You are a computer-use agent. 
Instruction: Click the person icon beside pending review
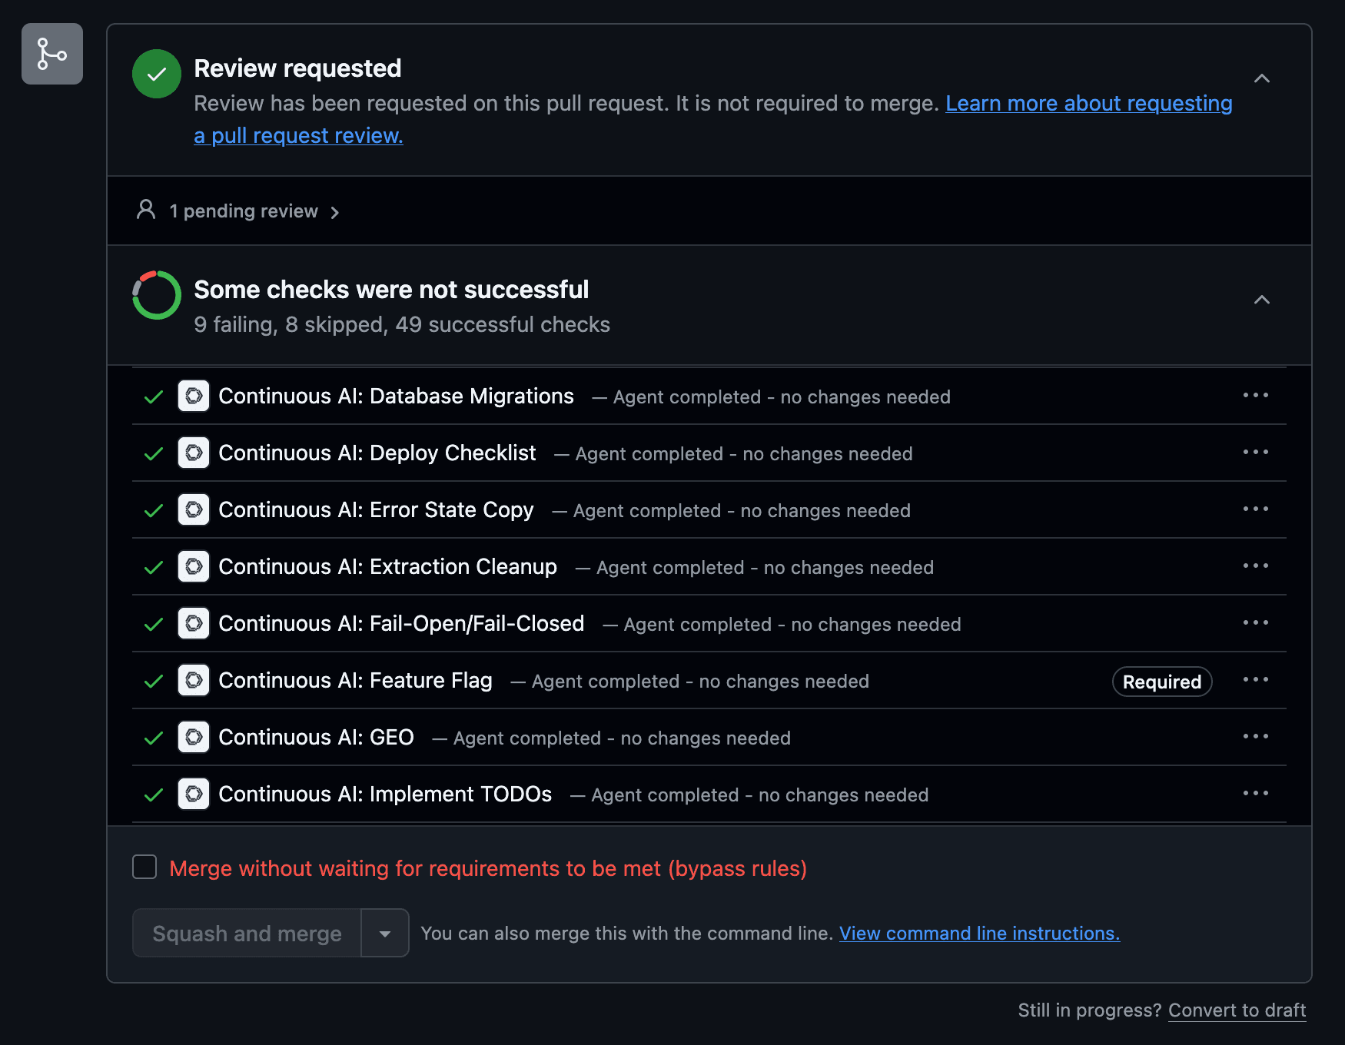tap(146, 209)
